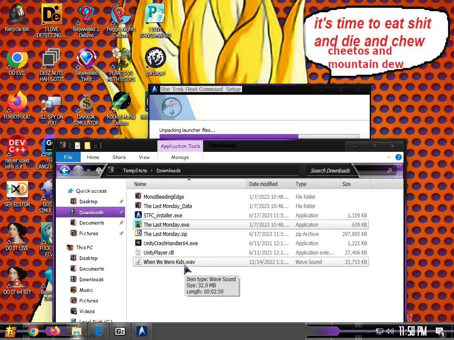The height and width of the screenshot is (340, 454).
Task: Select The Last Monday.exe file
Action: click(251, 224)
